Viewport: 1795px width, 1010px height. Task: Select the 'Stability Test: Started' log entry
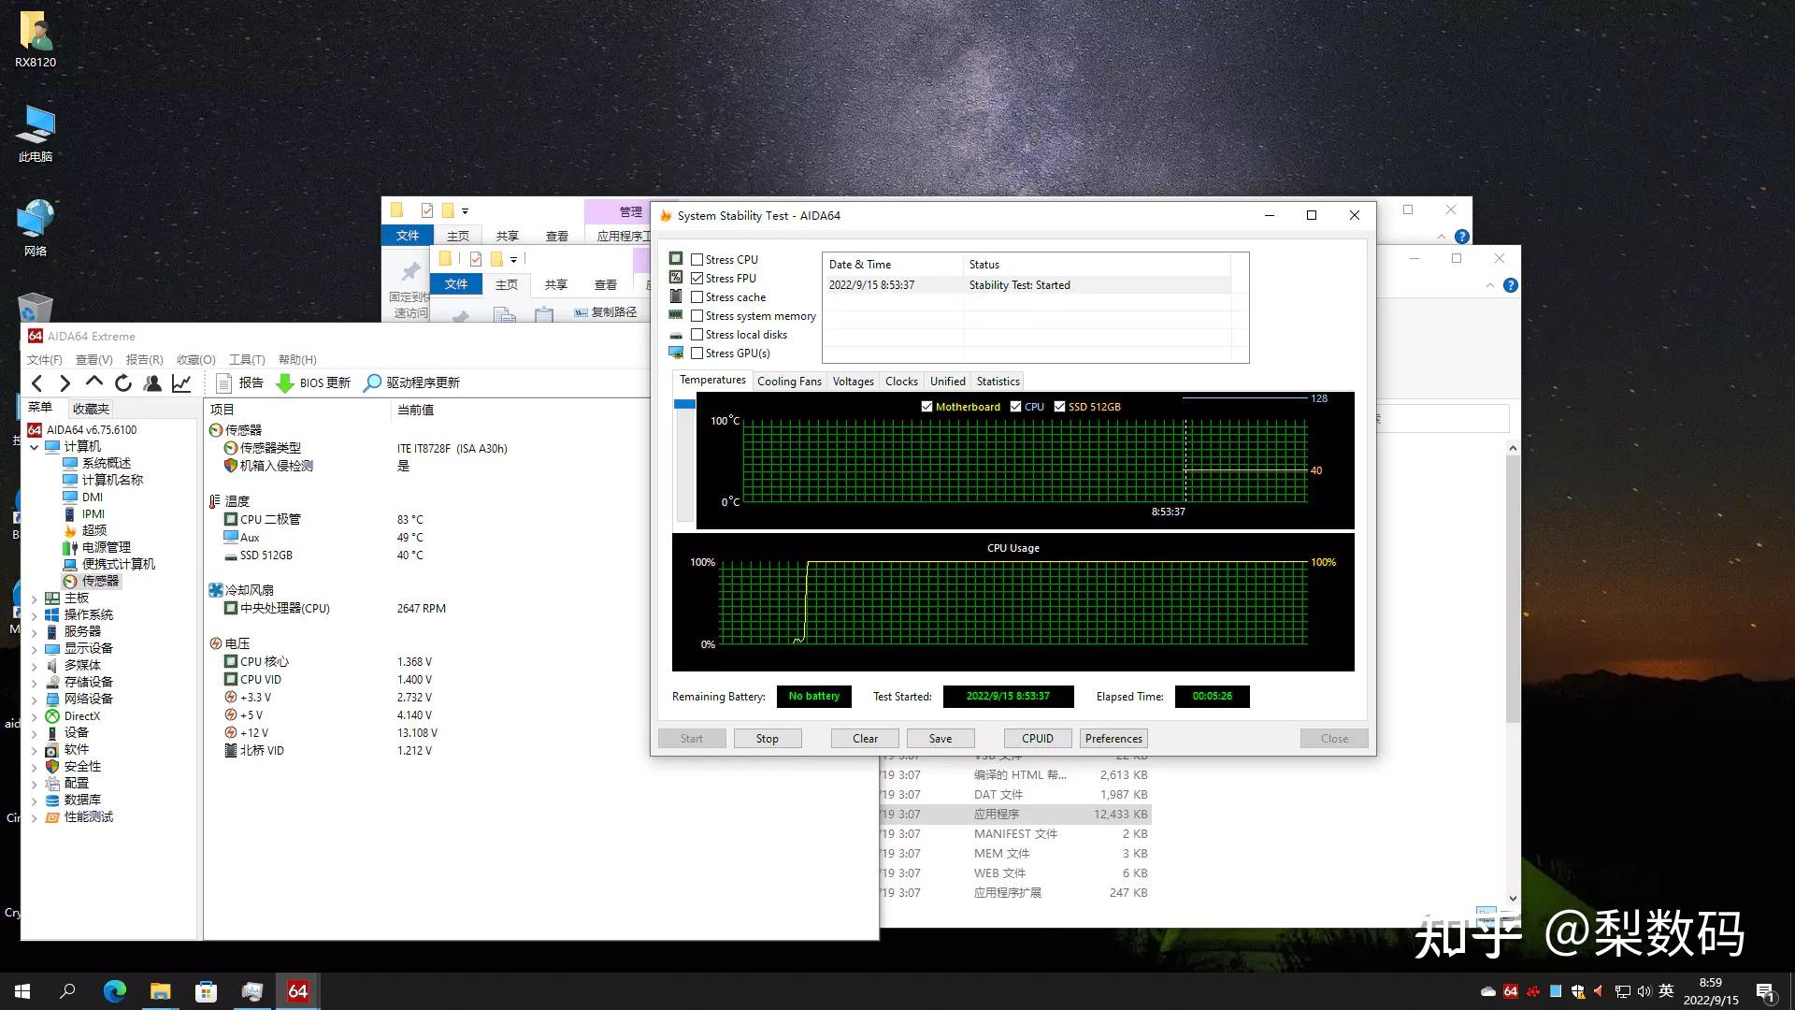tap(1019, 284)
